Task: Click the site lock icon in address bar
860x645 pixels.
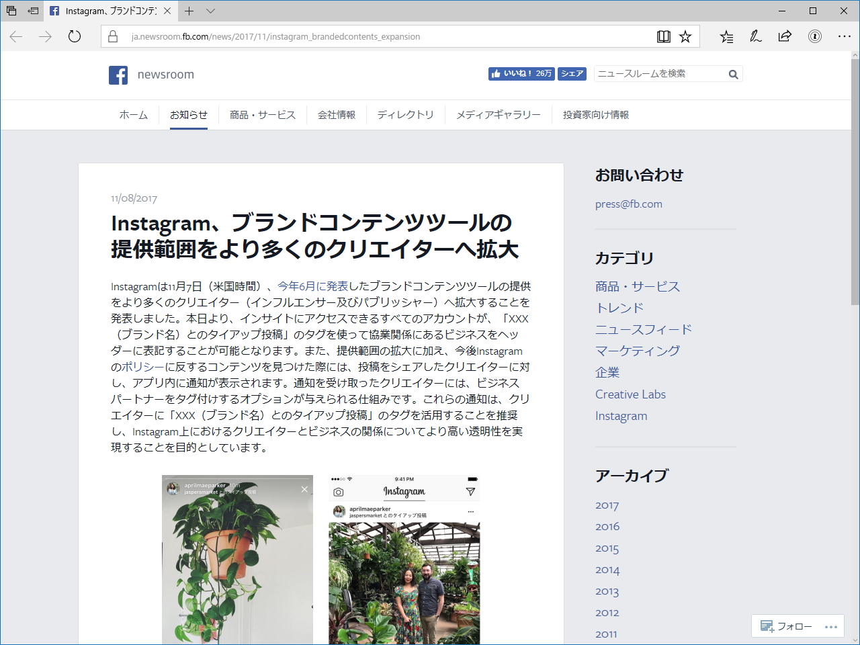Action: click(113, 37)
